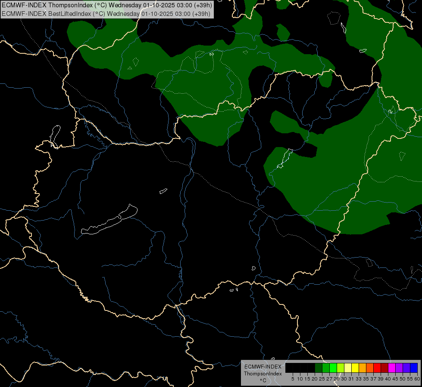Click the legend scale value 25

(x=322, y=379)
